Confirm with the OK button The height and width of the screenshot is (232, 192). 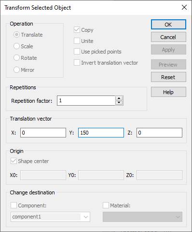168,25
